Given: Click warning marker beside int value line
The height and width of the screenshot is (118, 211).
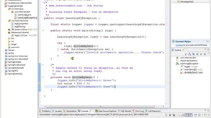Looking at the screenshot, I should [x=40, y=84].
